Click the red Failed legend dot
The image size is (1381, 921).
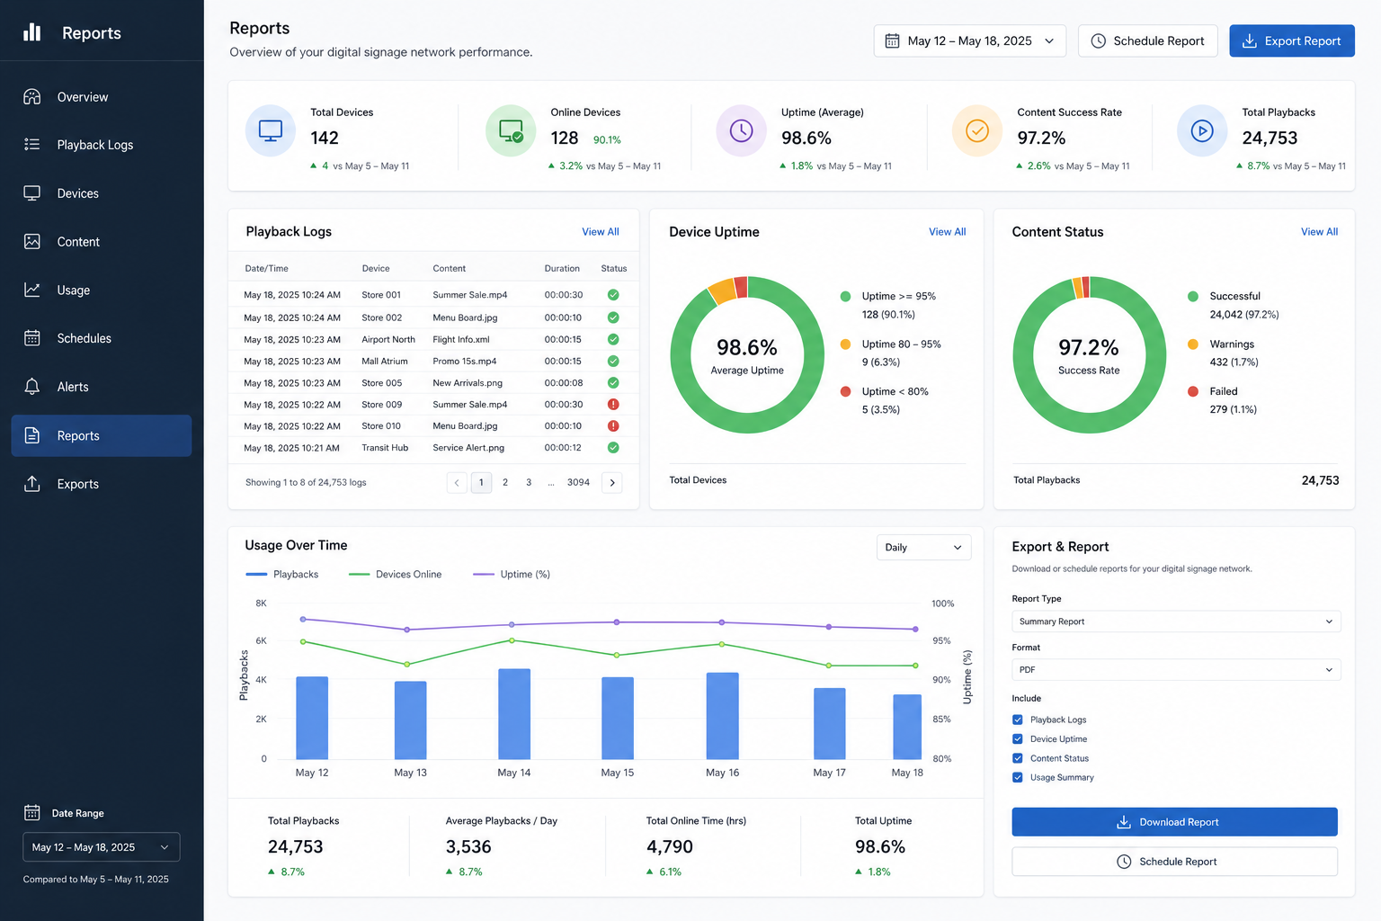tap(1193, 391)
